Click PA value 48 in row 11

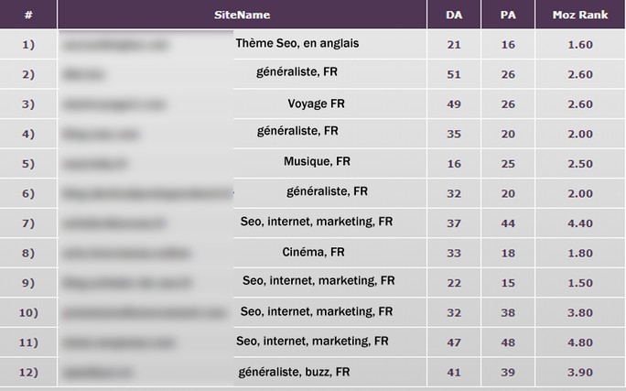[508, 342]
